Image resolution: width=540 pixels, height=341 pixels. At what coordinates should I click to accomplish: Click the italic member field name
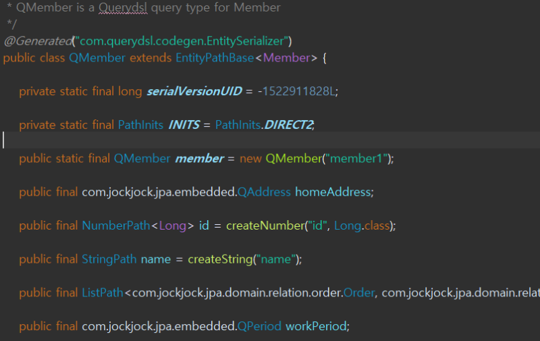pyautogui.click(x=199, y=159)
